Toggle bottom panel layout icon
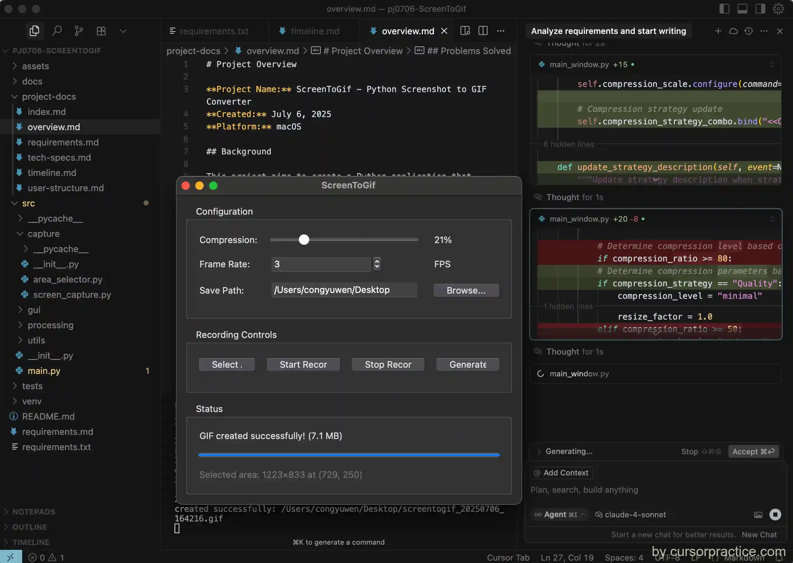Viewport: 793px width, 563px height. pyautogui.click(x=742, y=9)
